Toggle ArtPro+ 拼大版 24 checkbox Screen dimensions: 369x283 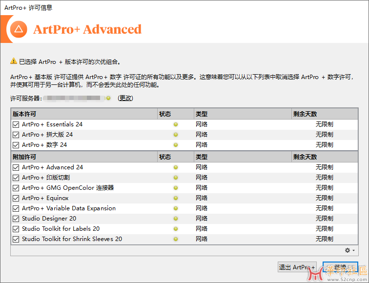(x=16, y=135)
